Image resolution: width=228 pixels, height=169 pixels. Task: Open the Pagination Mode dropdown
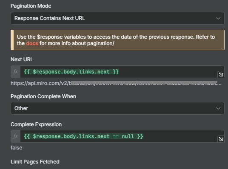[117, 18]
